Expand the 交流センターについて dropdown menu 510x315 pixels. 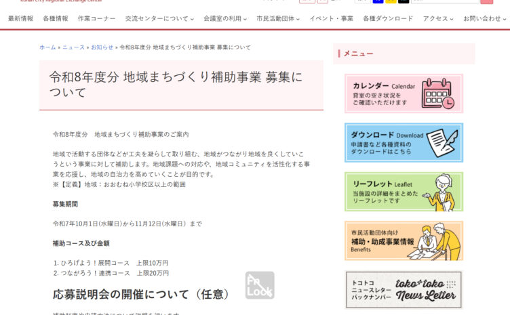point(159,19)
